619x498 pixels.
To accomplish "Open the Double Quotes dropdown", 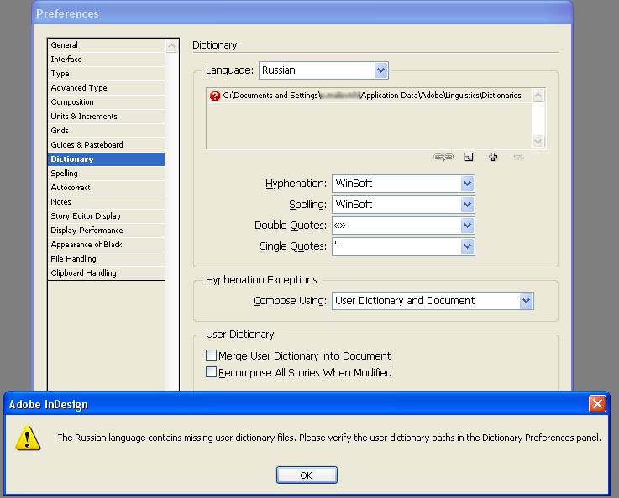I will coord(467,226).
